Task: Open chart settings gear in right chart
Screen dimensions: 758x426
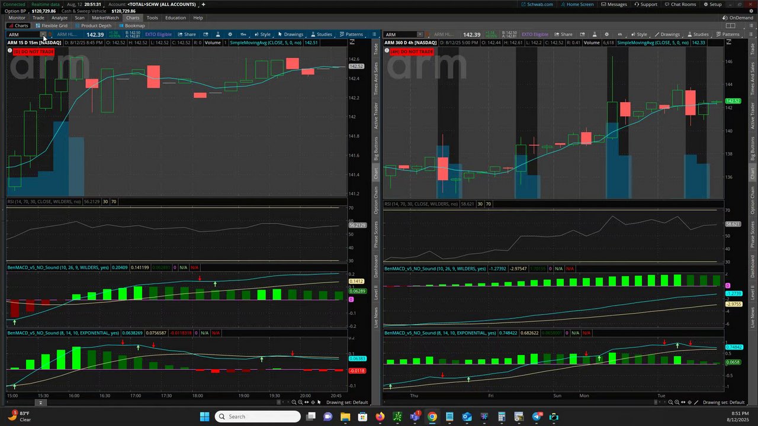Action: (x=606, y=34)
